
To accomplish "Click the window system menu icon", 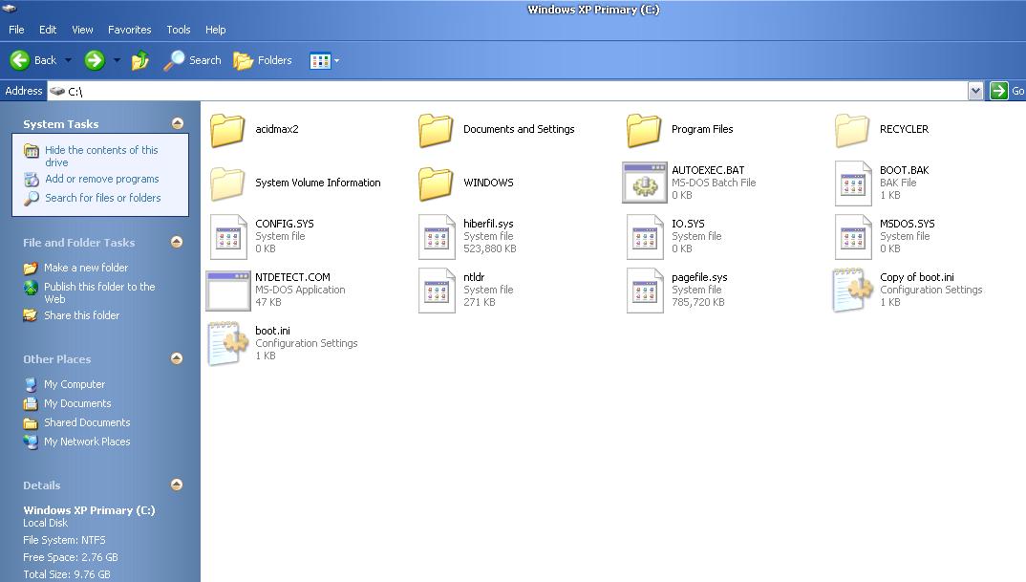I will point(10,9).
